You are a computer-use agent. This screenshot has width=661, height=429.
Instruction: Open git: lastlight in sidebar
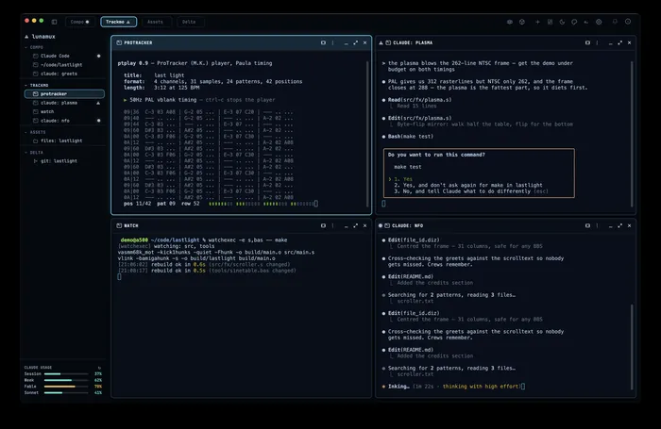[x=64, y=161]
